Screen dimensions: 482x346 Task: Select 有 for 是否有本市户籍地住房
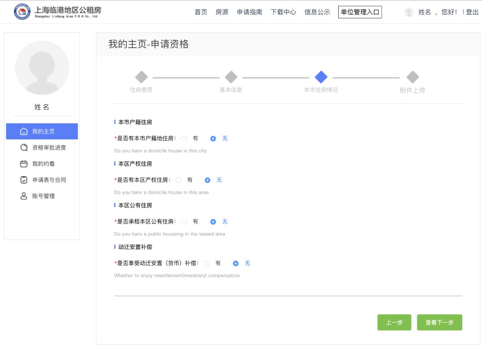pyautogui.click(x=184, y=139)
